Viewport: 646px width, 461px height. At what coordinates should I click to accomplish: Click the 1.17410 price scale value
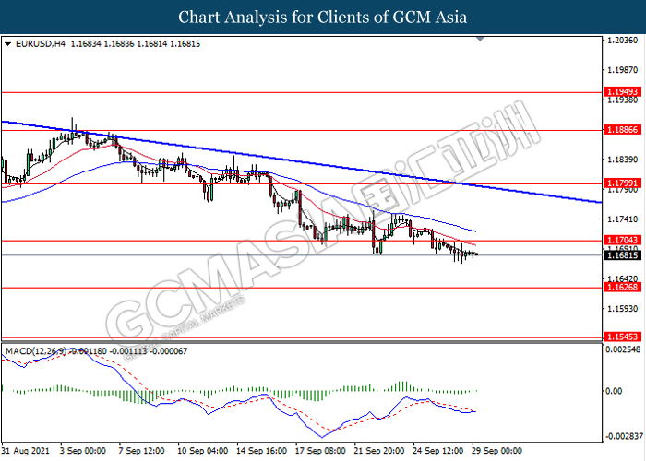point(623,219)
